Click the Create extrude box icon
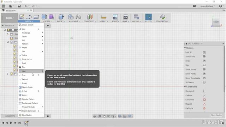 (44, 17)
